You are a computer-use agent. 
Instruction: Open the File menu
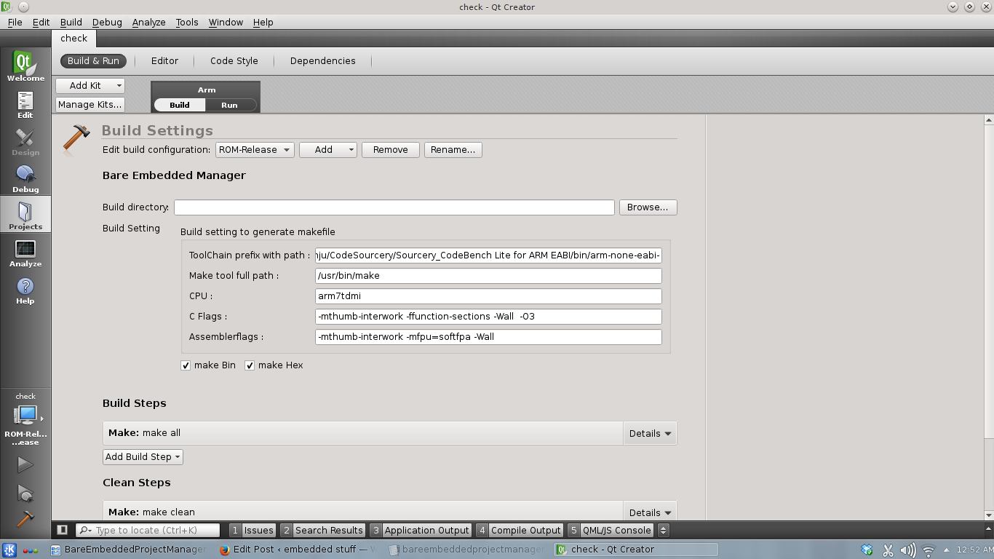pyautogui.click(x=15, y=22)
